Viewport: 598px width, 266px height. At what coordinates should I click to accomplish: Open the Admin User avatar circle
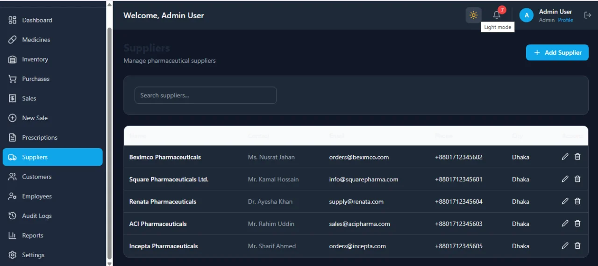click(527, 15)
